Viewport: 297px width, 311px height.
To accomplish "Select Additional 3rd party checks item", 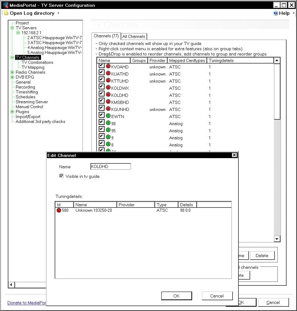I will tap(40, 121).
